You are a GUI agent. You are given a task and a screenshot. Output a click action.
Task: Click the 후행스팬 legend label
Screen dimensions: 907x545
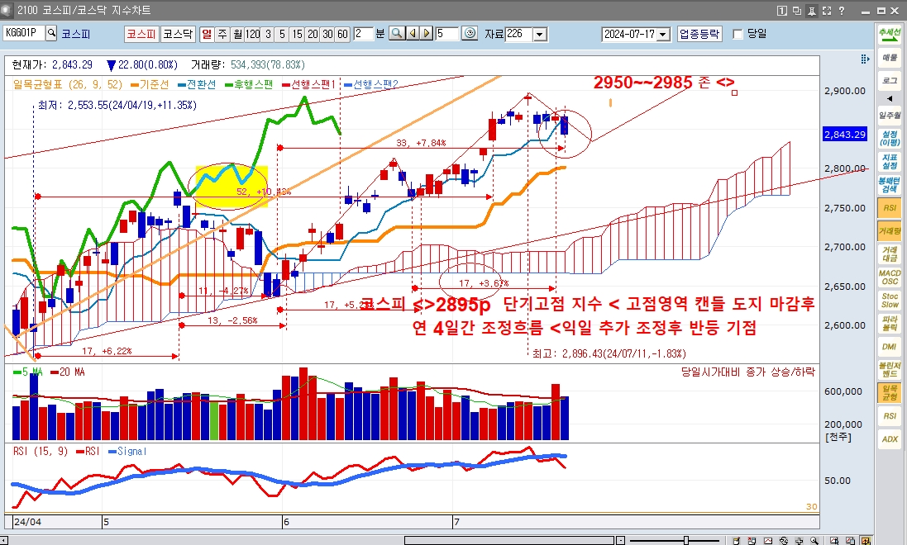point(249,84)
